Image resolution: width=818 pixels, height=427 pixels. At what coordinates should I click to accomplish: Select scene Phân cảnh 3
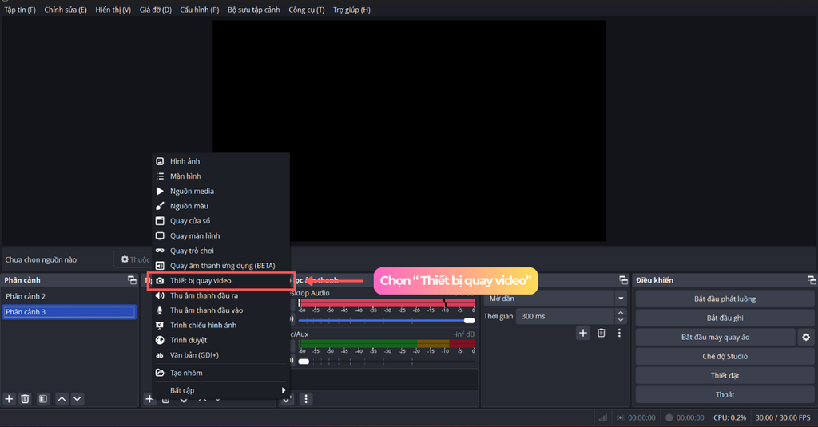pos(69,312)
